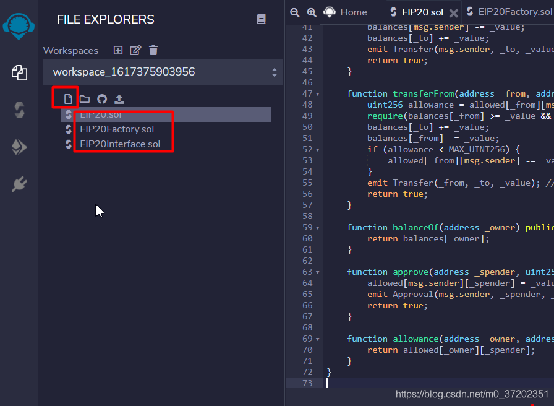The image size is (554, 406).
Task: Rename workspace with the edit icon
Action: pos(135,50)
